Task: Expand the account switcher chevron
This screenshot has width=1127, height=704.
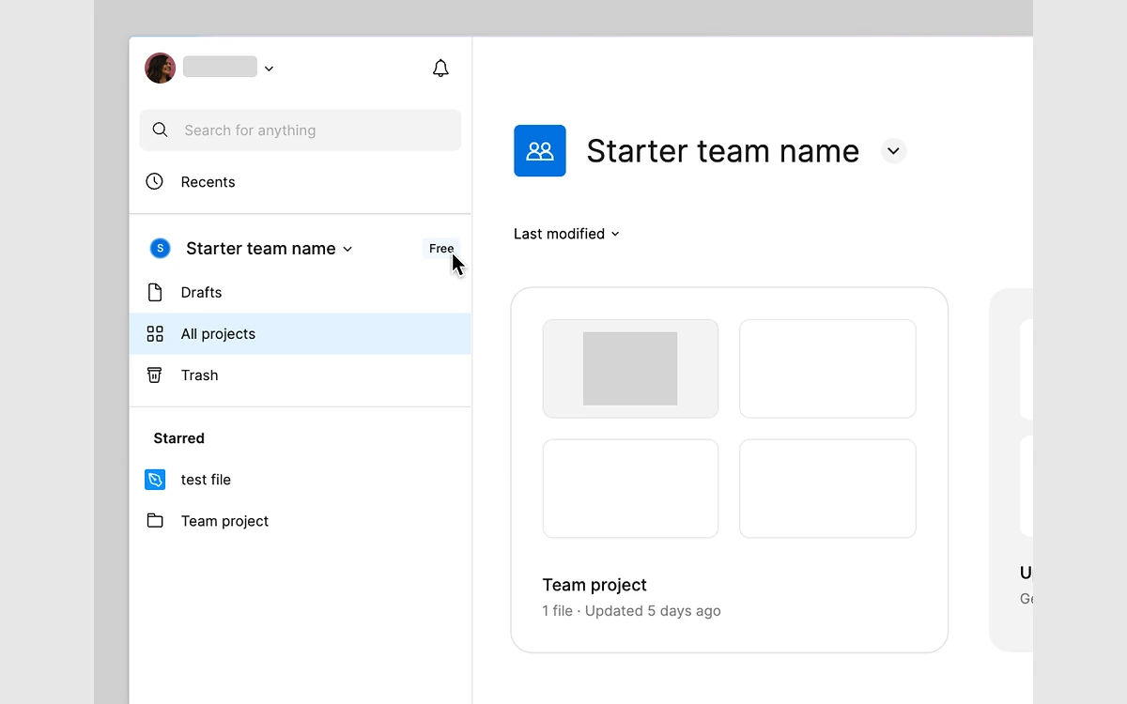Action: 269,69
